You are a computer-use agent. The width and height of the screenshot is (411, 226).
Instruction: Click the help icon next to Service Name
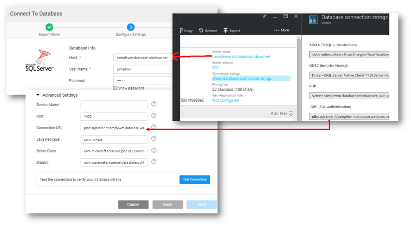pos(154,104)
